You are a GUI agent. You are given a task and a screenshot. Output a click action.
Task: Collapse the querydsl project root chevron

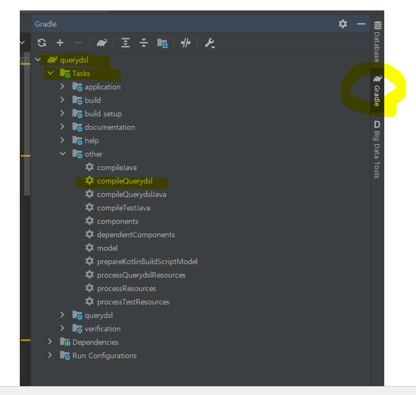click(38, 60)
